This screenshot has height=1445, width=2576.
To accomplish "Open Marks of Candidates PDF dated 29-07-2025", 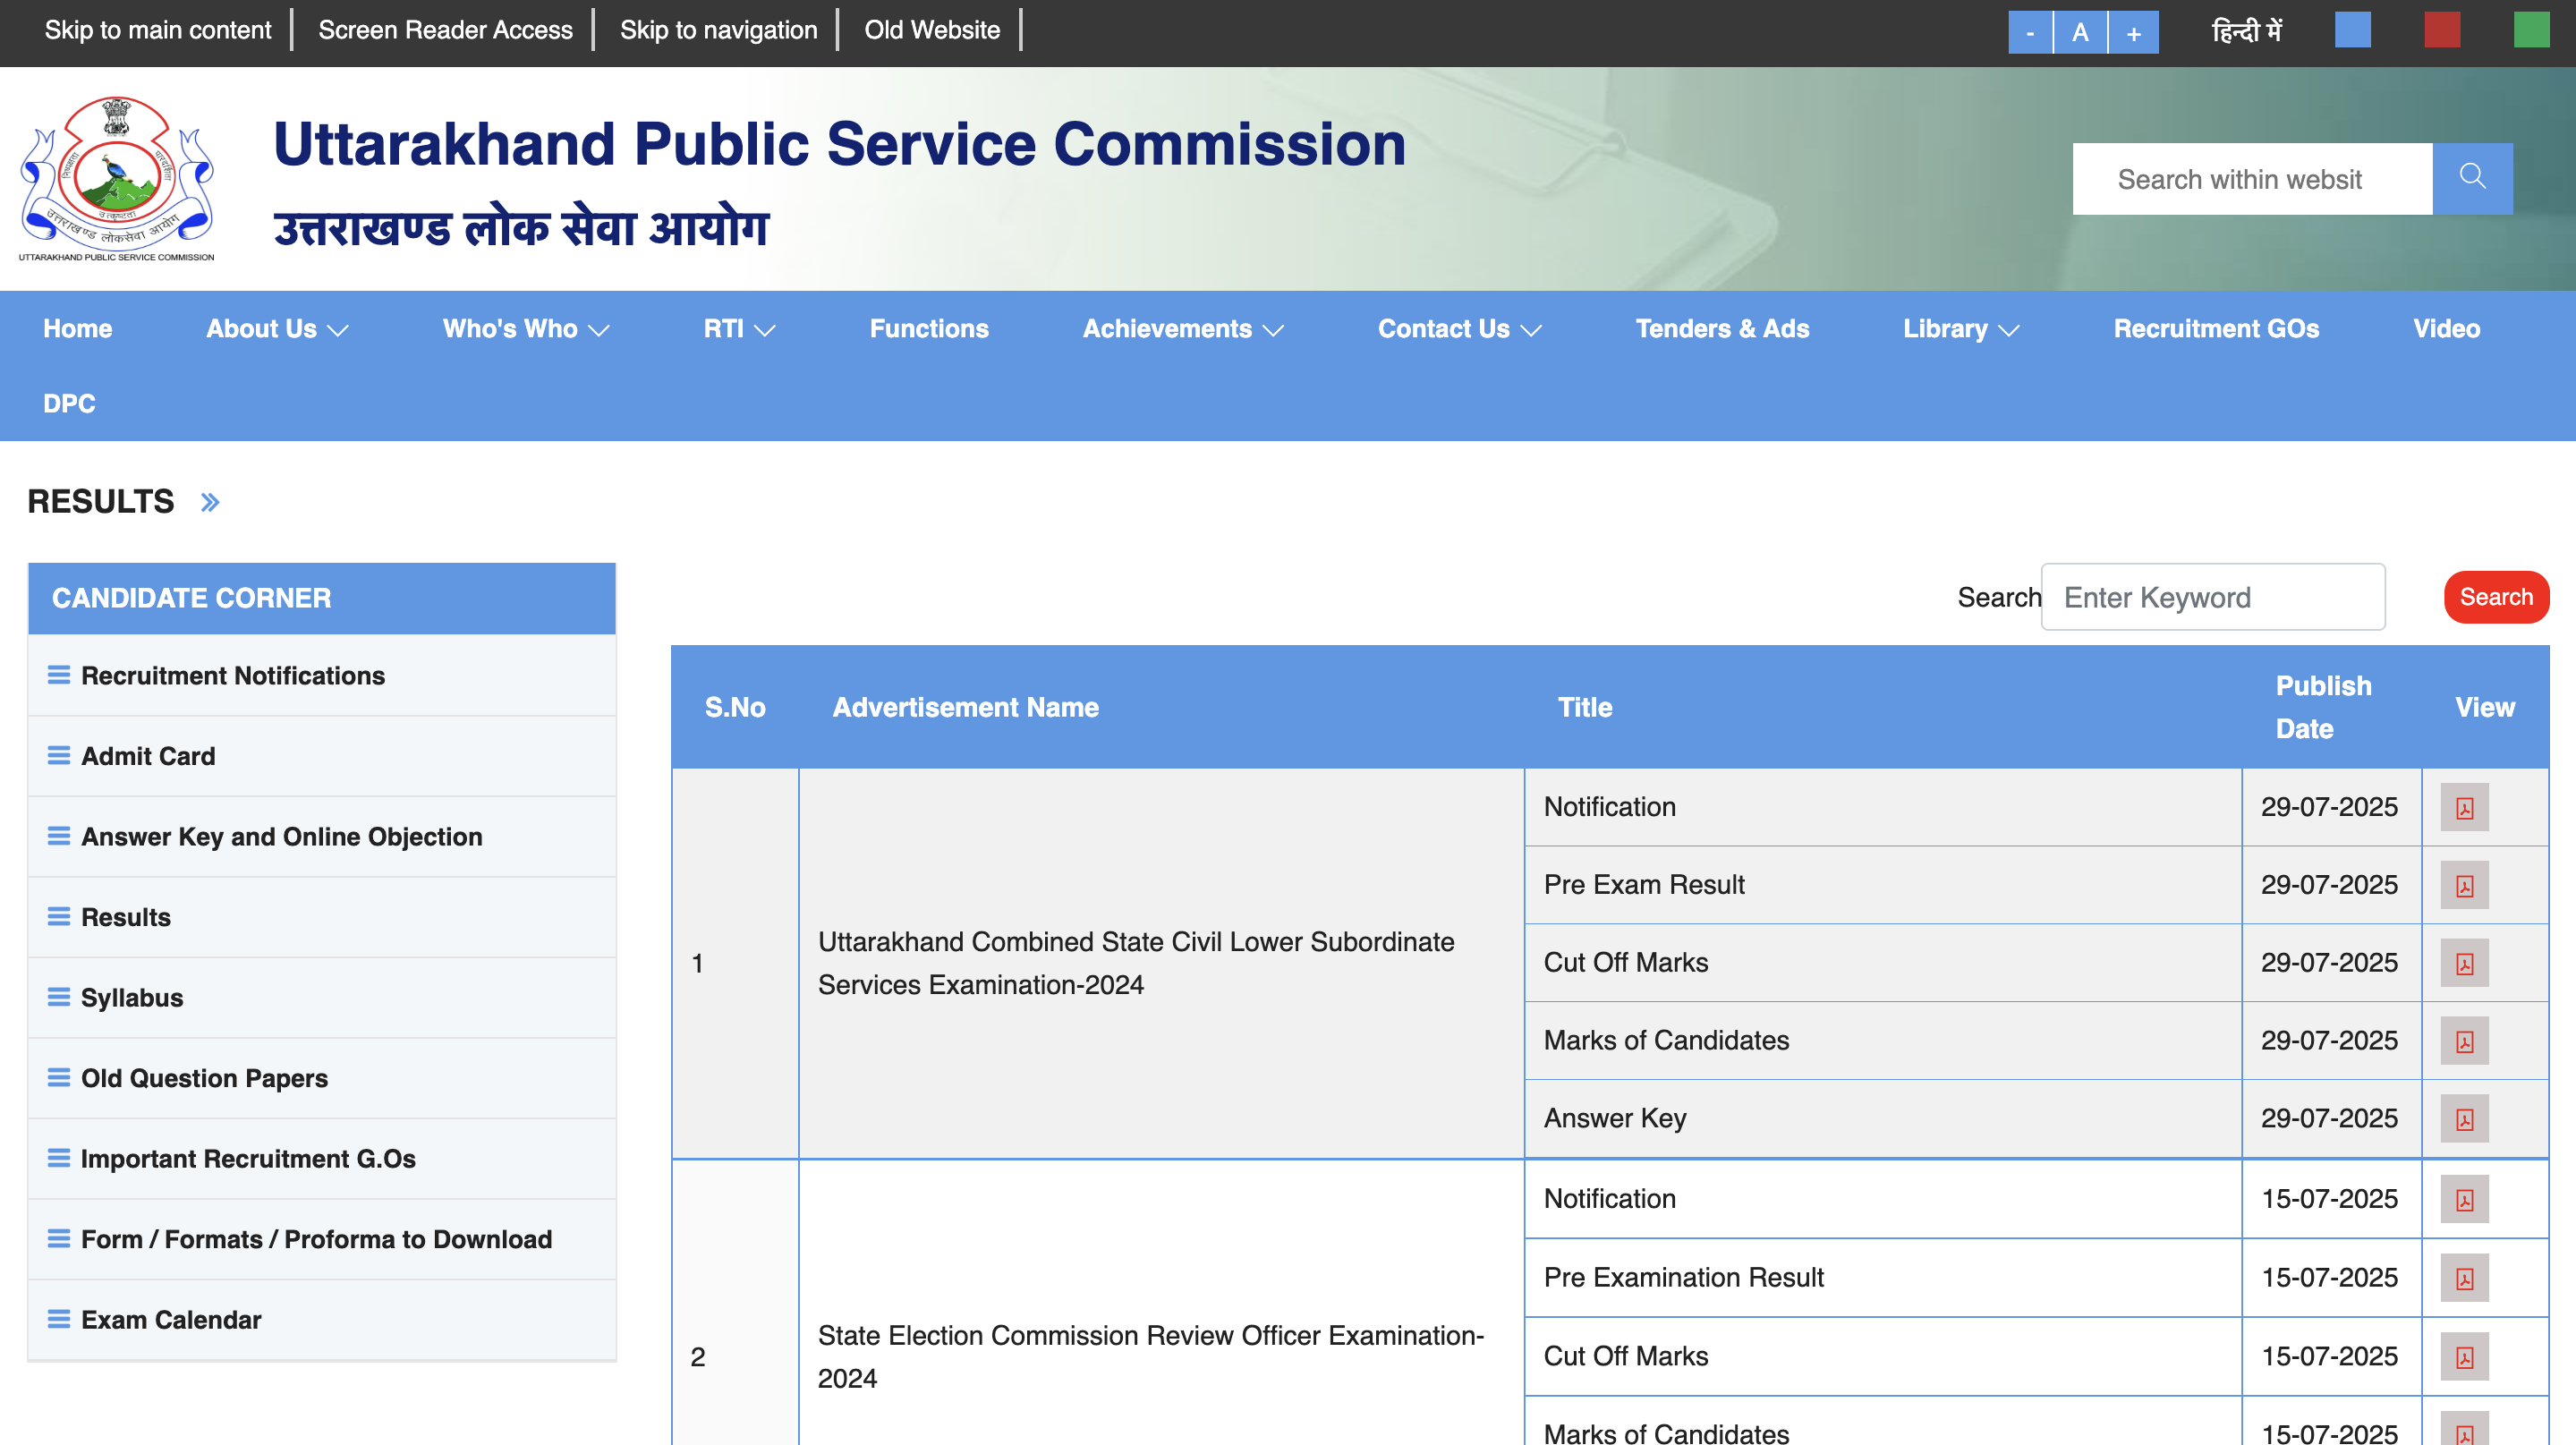I will click(x=2464, y=1041).
